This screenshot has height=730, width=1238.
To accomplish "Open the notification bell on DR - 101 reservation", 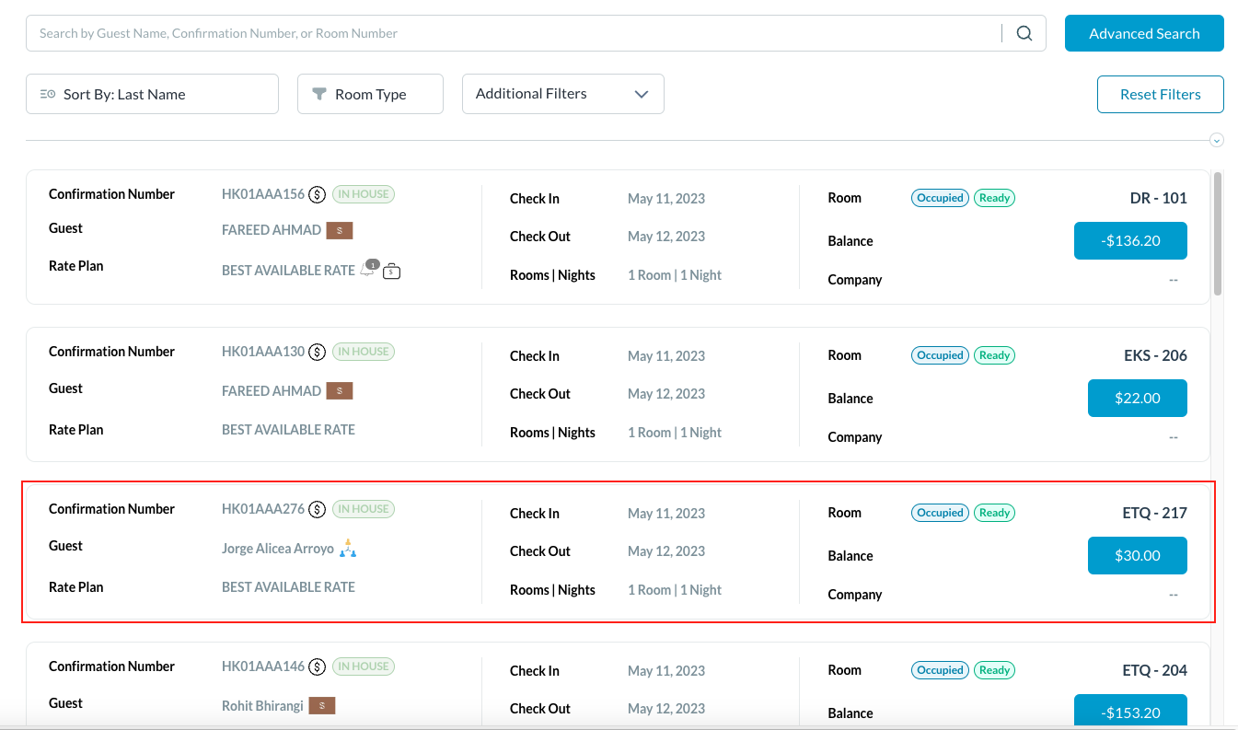I will [368, 270].
